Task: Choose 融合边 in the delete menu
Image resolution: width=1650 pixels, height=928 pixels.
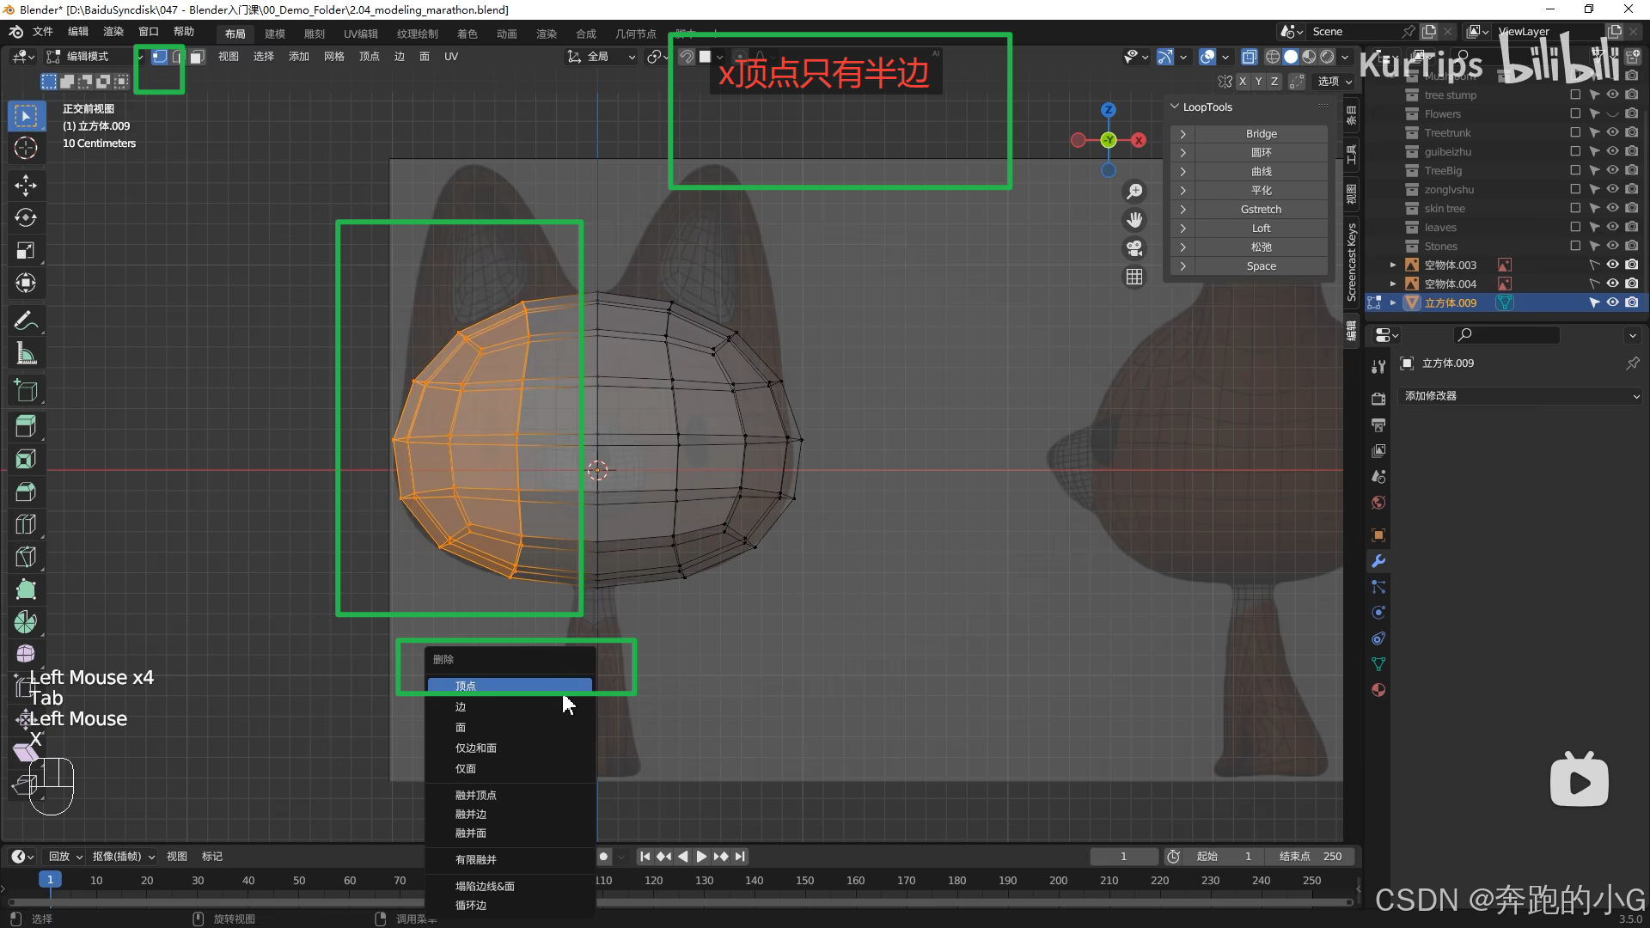Action: (471, 814)
